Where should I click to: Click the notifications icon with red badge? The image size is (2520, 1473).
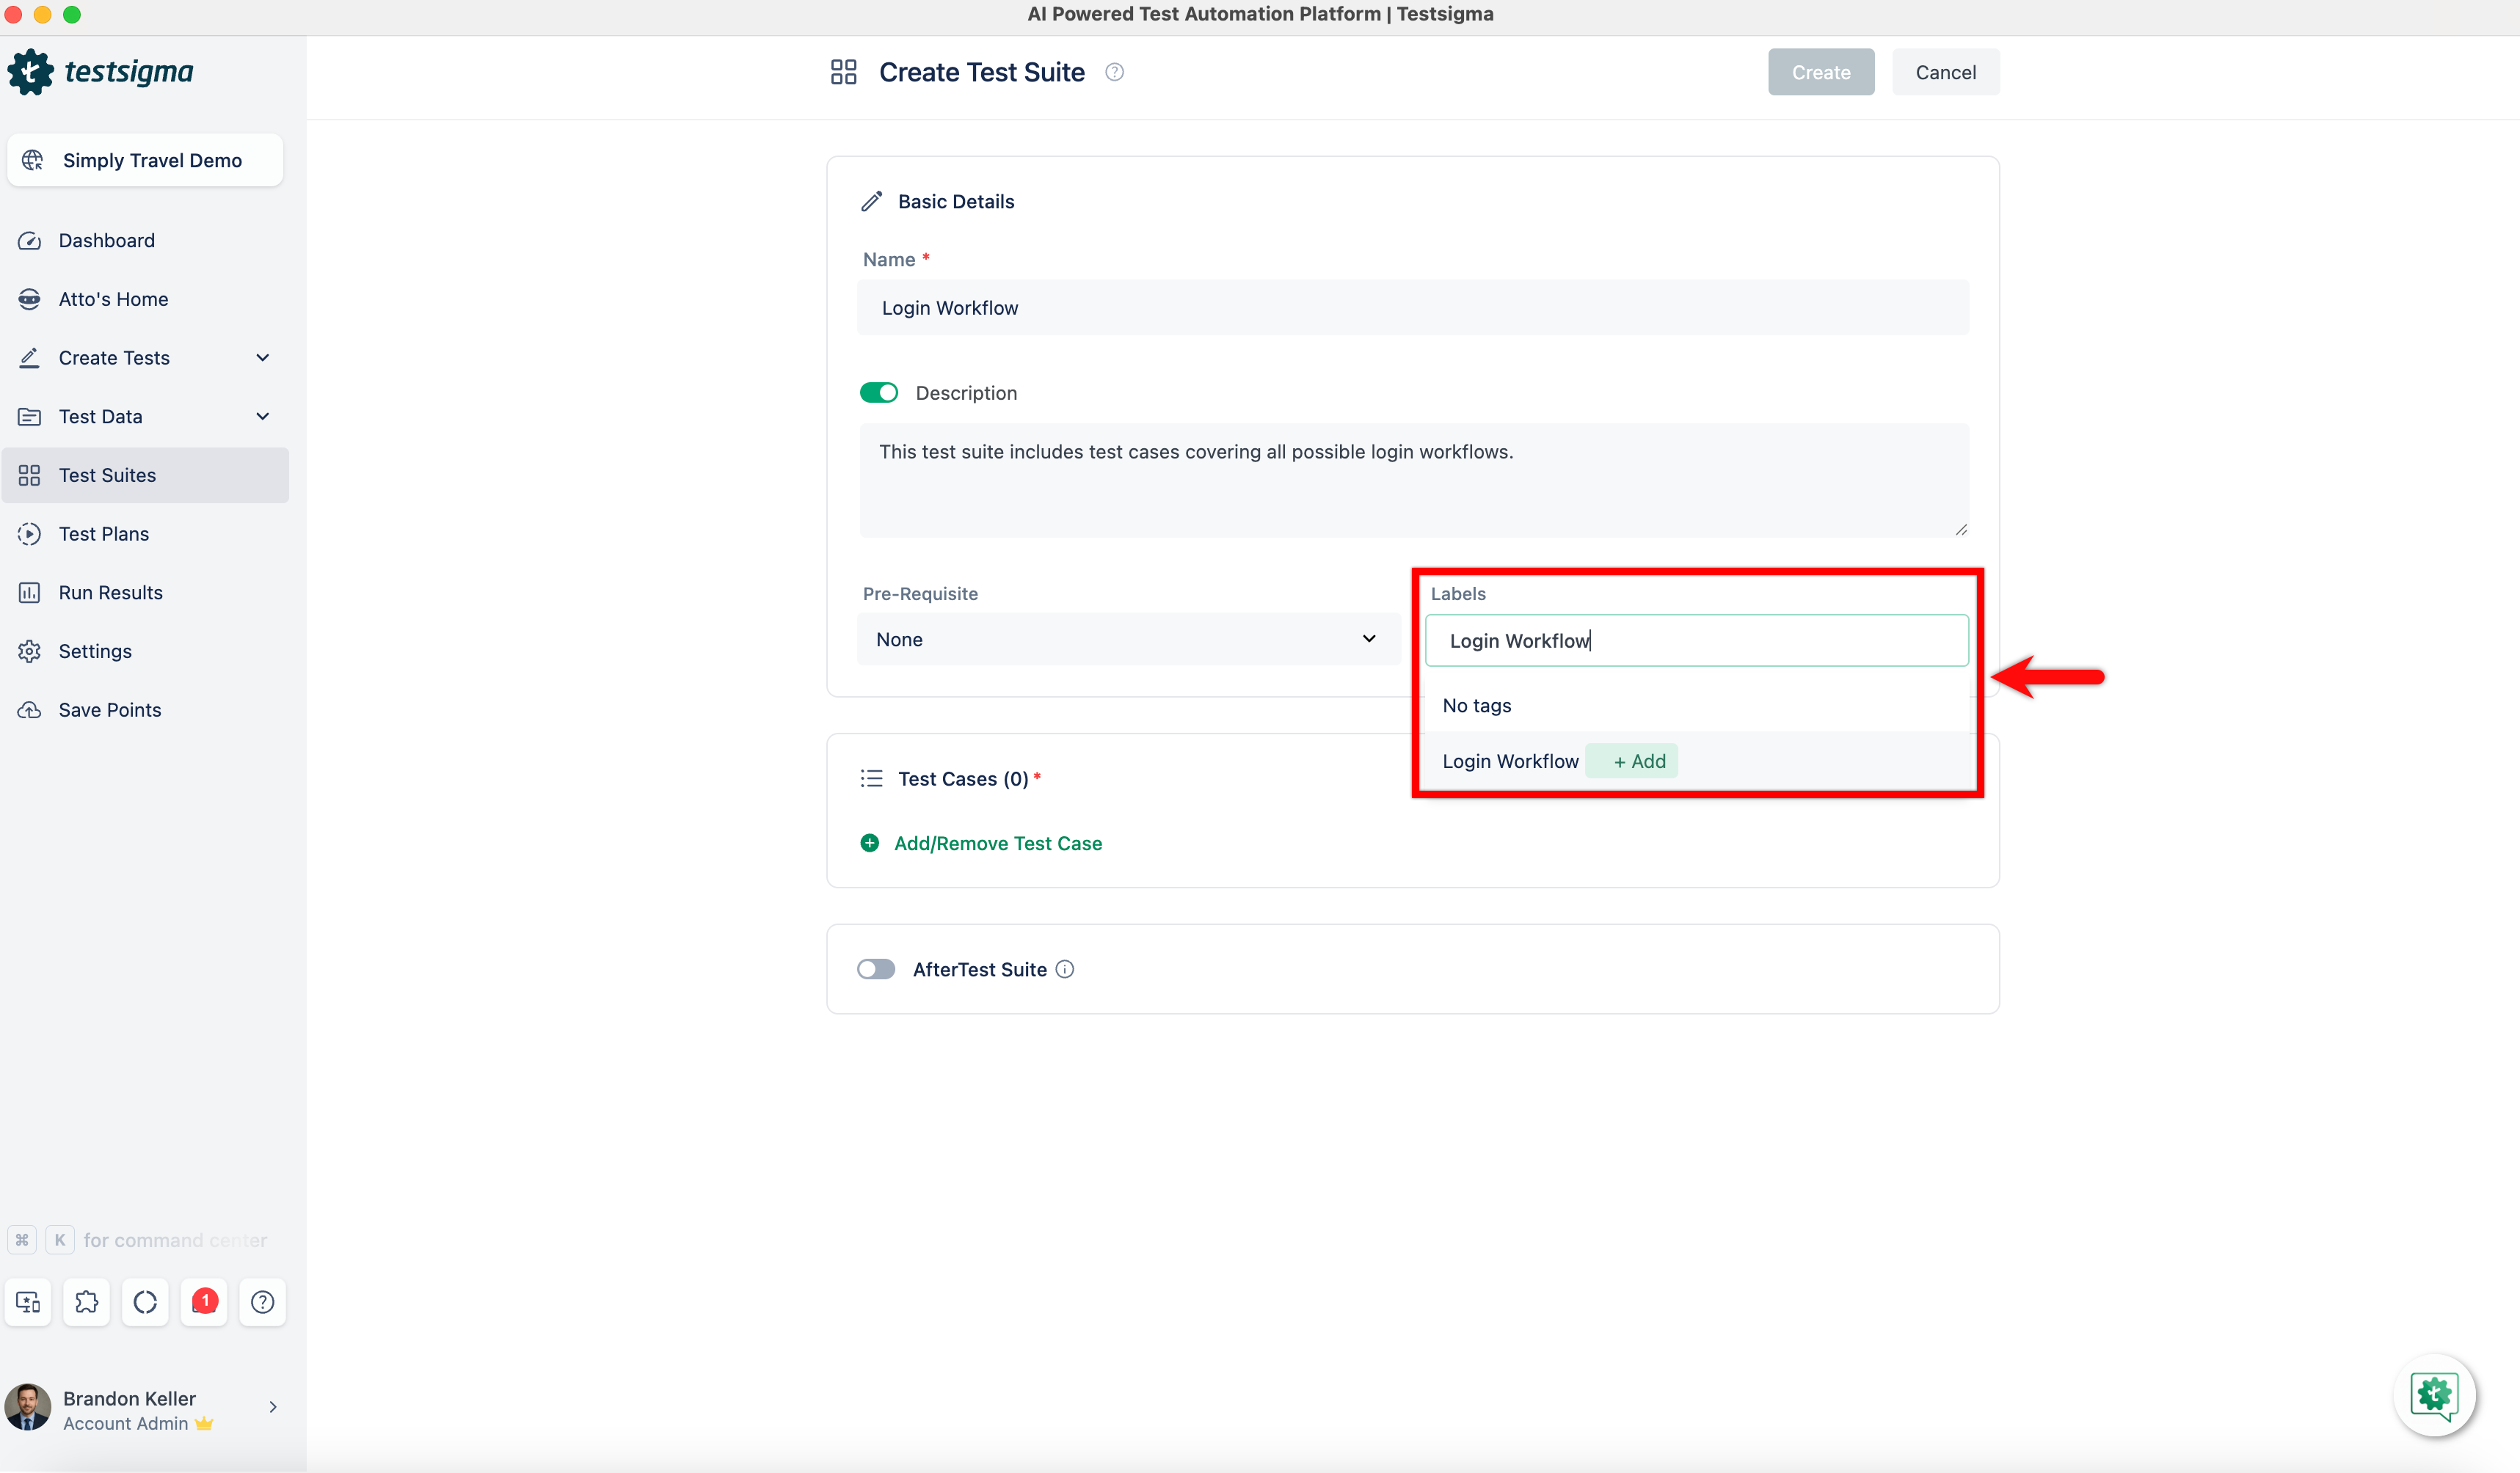point(204,1301)
